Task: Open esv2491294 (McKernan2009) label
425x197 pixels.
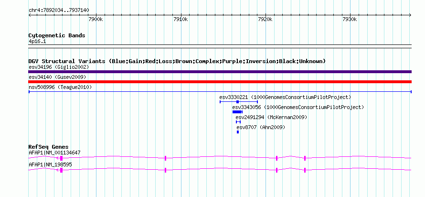Action: [271, 117]
